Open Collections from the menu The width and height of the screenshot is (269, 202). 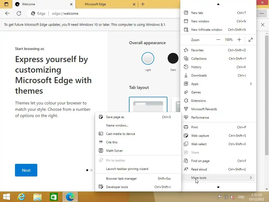[x=218, y=59]
